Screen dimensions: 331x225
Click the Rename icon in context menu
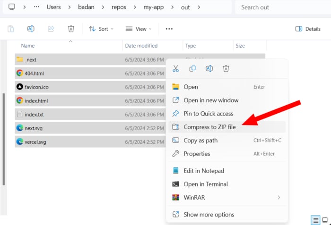[209, 69]
